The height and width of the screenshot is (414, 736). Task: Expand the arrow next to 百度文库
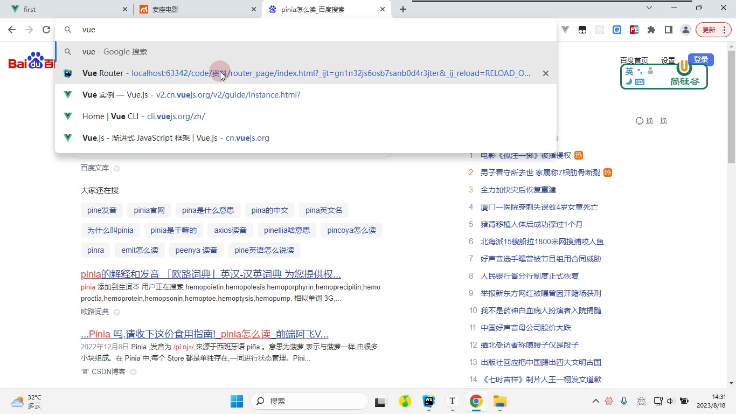point(116,168)
